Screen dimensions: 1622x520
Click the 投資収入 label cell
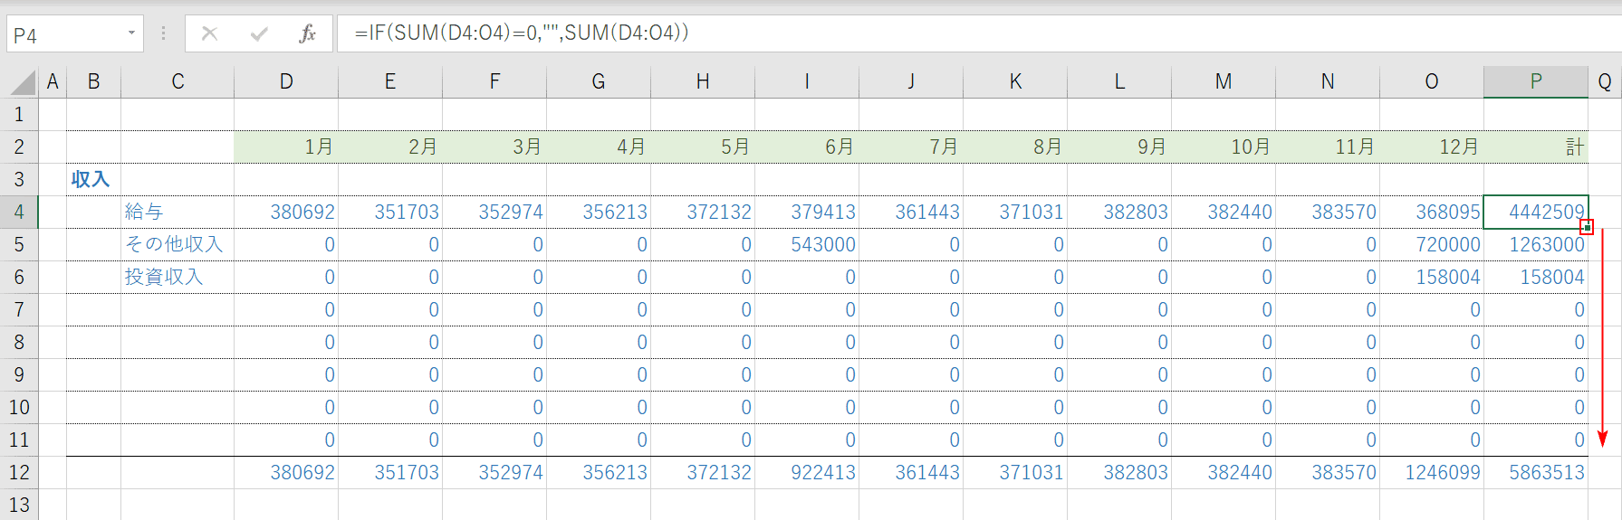pyautogui.click(x=178, y=277)
